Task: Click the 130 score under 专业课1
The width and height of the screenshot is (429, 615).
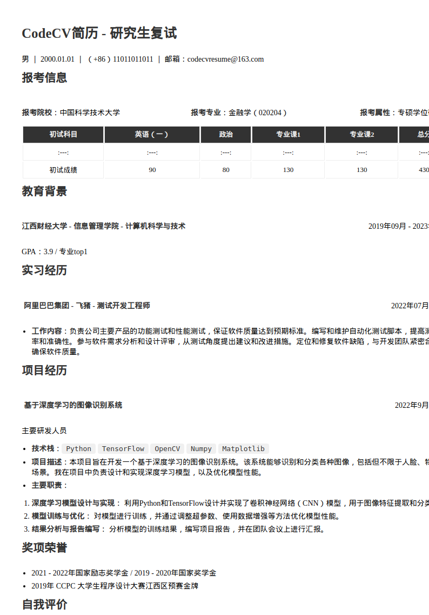Action: [288, 170]
